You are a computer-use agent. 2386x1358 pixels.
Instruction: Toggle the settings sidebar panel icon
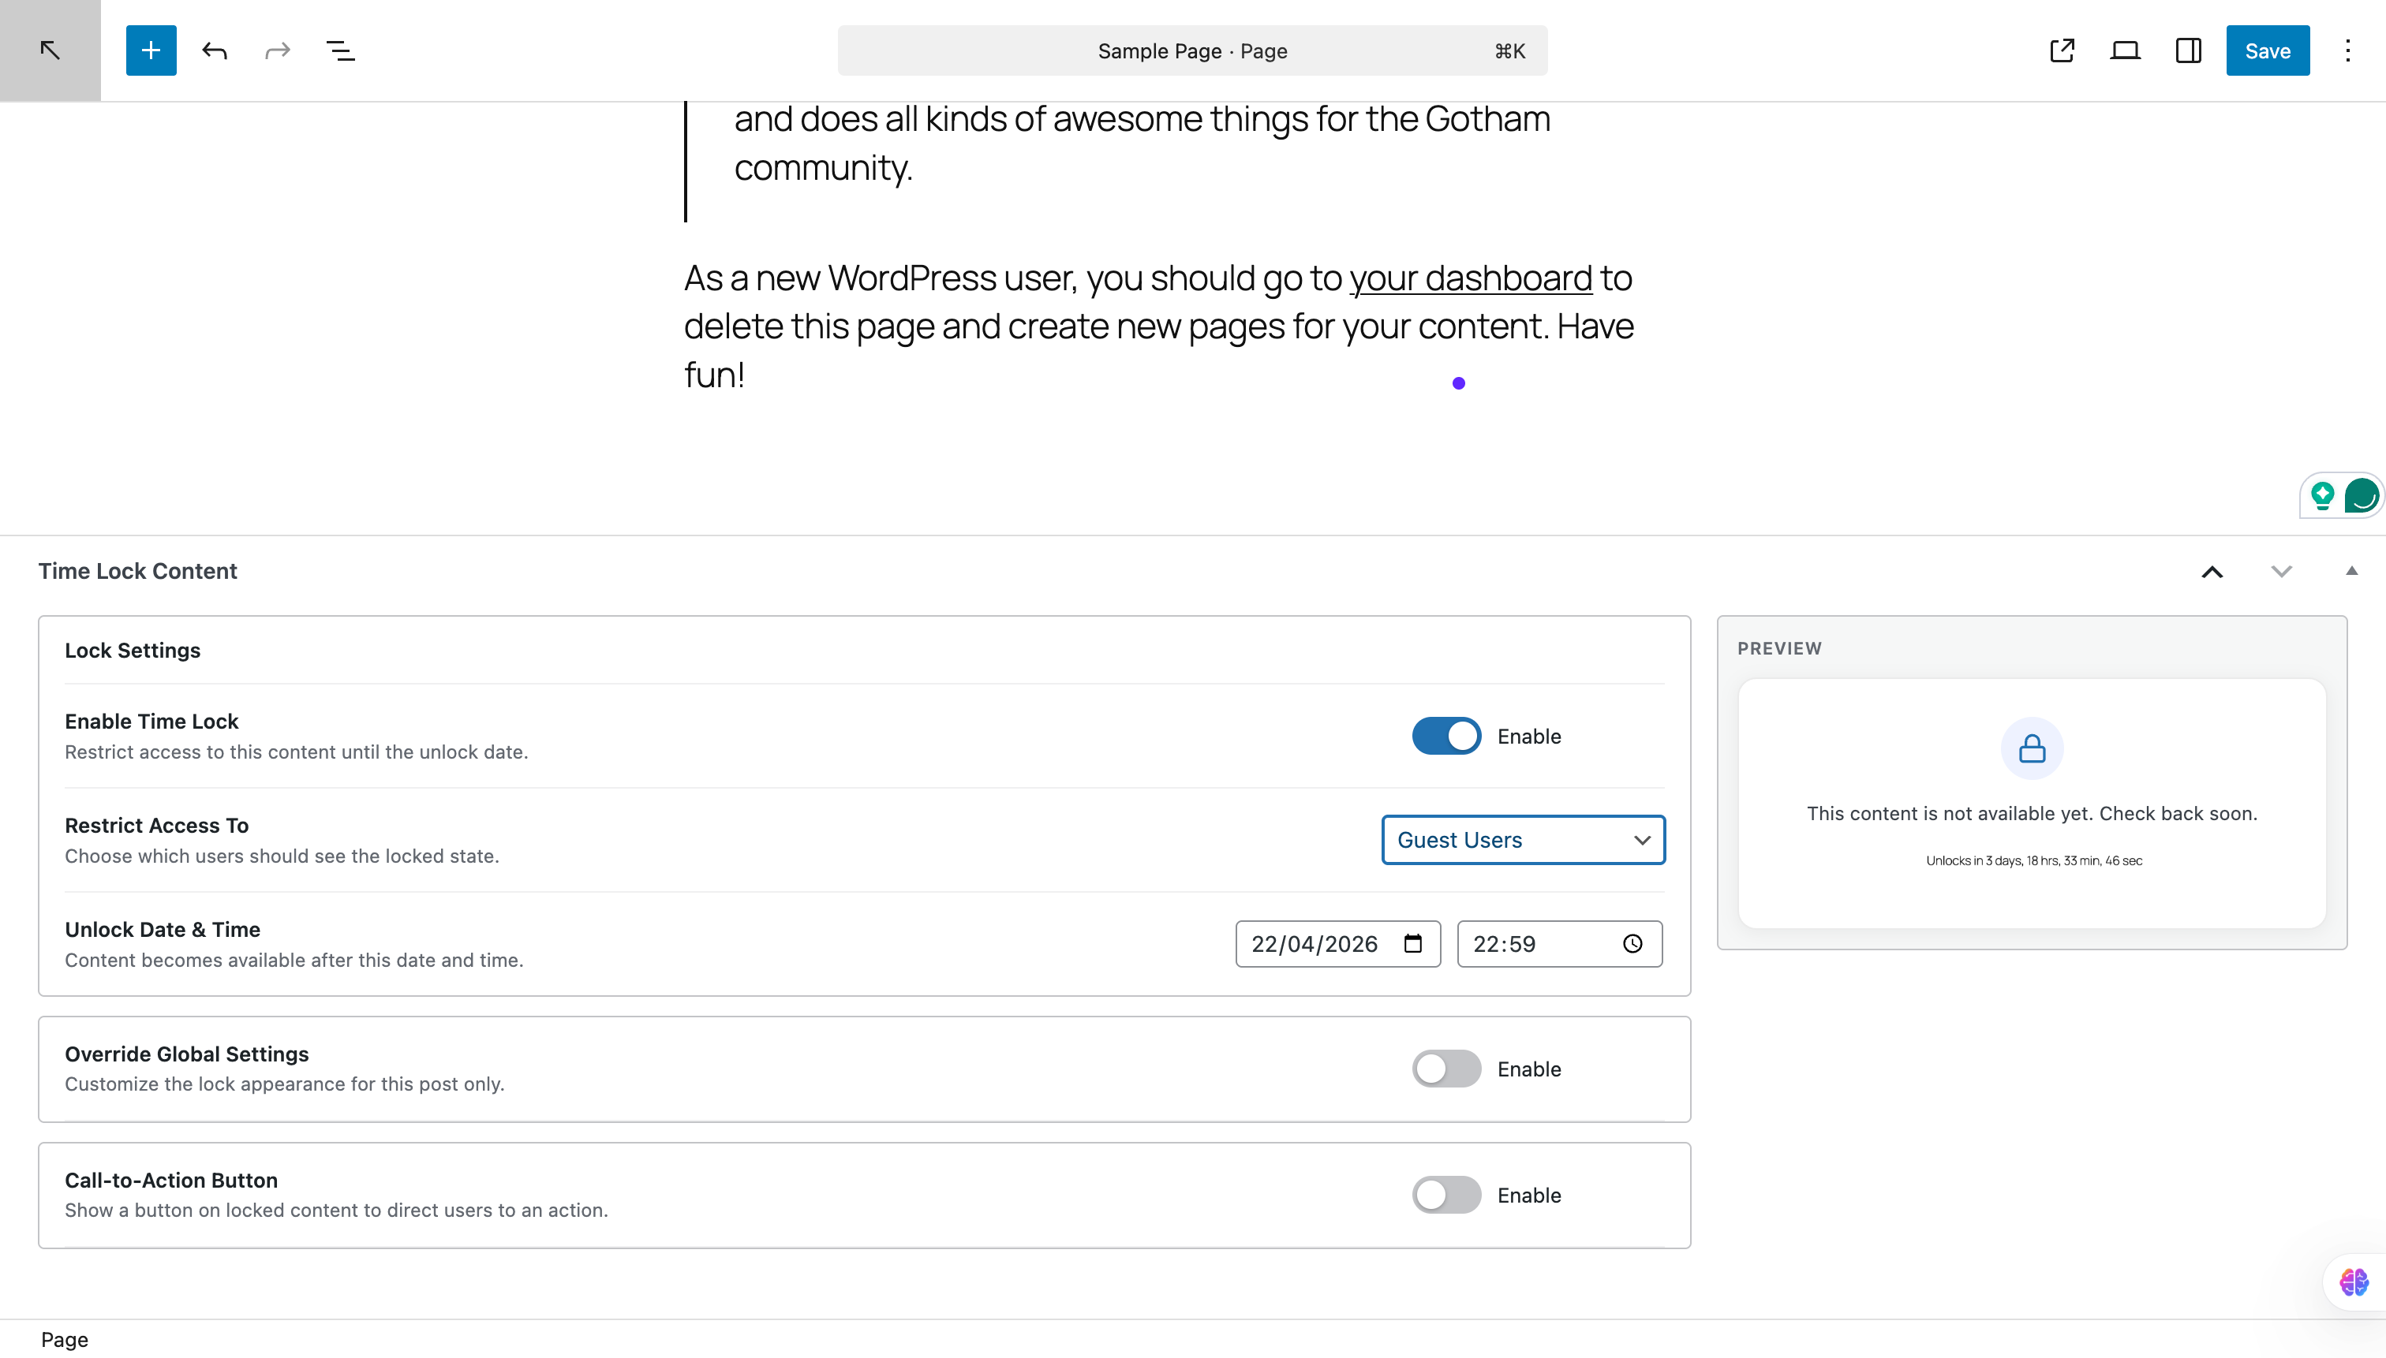pyautogui.click(x=2188, y=50)
